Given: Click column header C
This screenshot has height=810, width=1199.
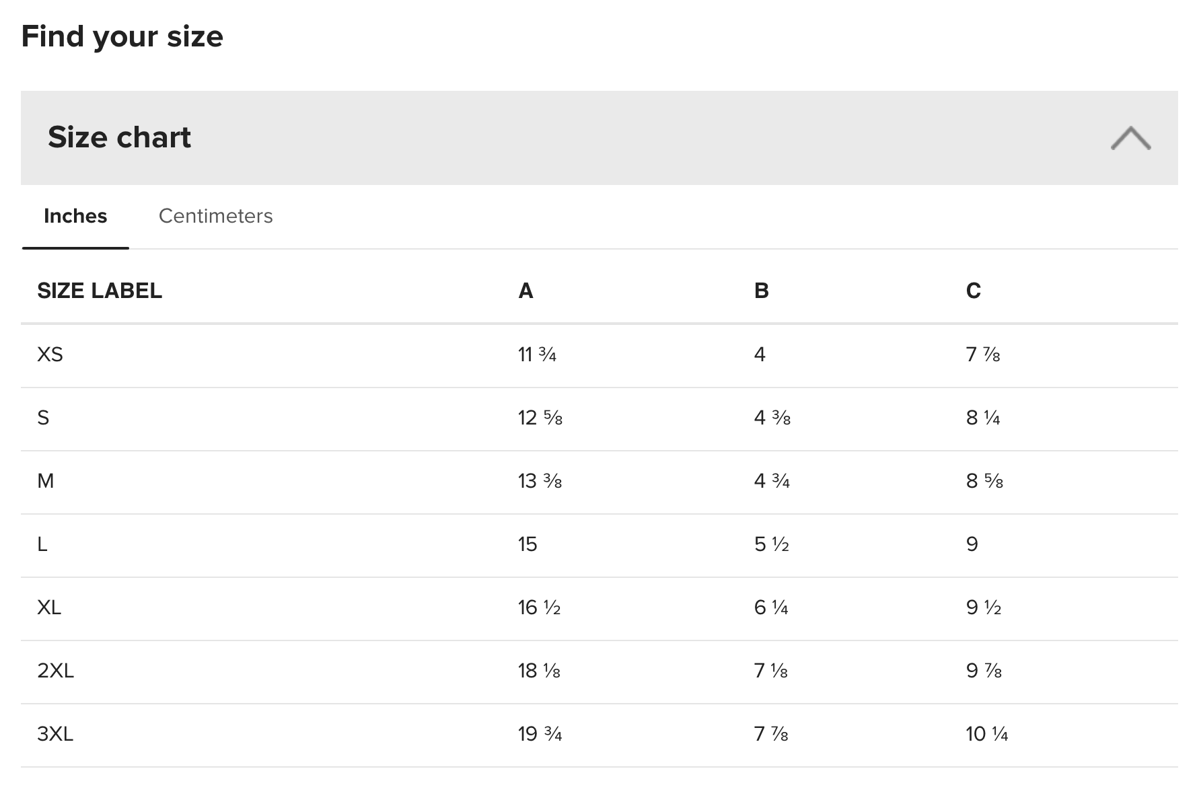Looking at the screenshot, I should (x=973, y=291).
